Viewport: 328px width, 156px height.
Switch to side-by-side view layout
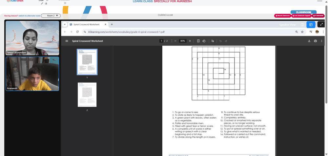(302, 25)
